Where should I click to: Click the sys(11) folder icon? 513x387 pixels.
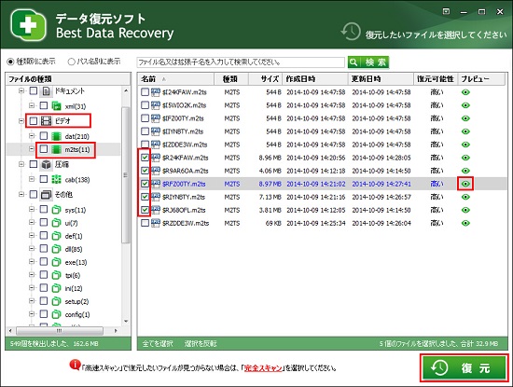[x=57, y=210]
